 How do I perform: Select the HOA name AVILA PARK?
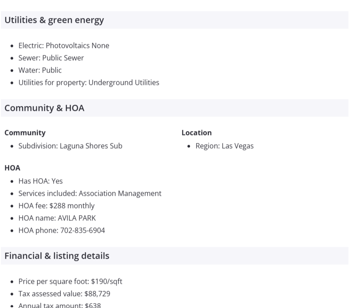57,218
